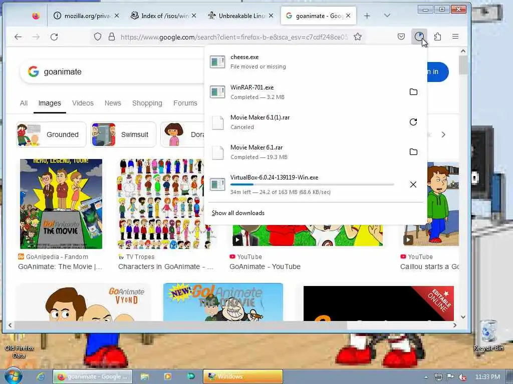This screenshot has width=513, height=384.
Task: Select the Images search tab
Action: coord(50,103)
